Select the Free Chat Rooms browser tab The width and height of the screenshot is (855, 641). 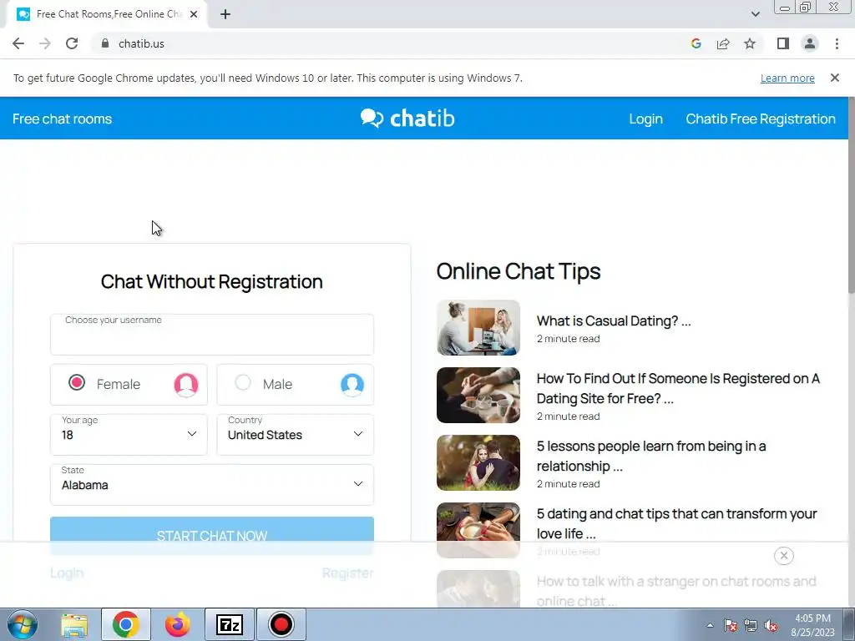(x=106, y=14)
